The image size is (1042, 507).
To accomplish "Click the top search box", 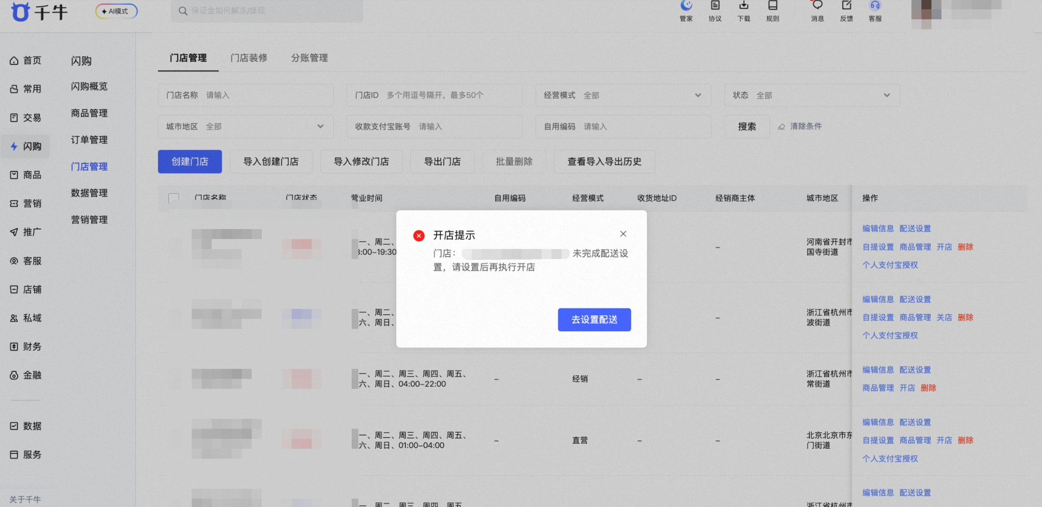I will click(266, 11).
